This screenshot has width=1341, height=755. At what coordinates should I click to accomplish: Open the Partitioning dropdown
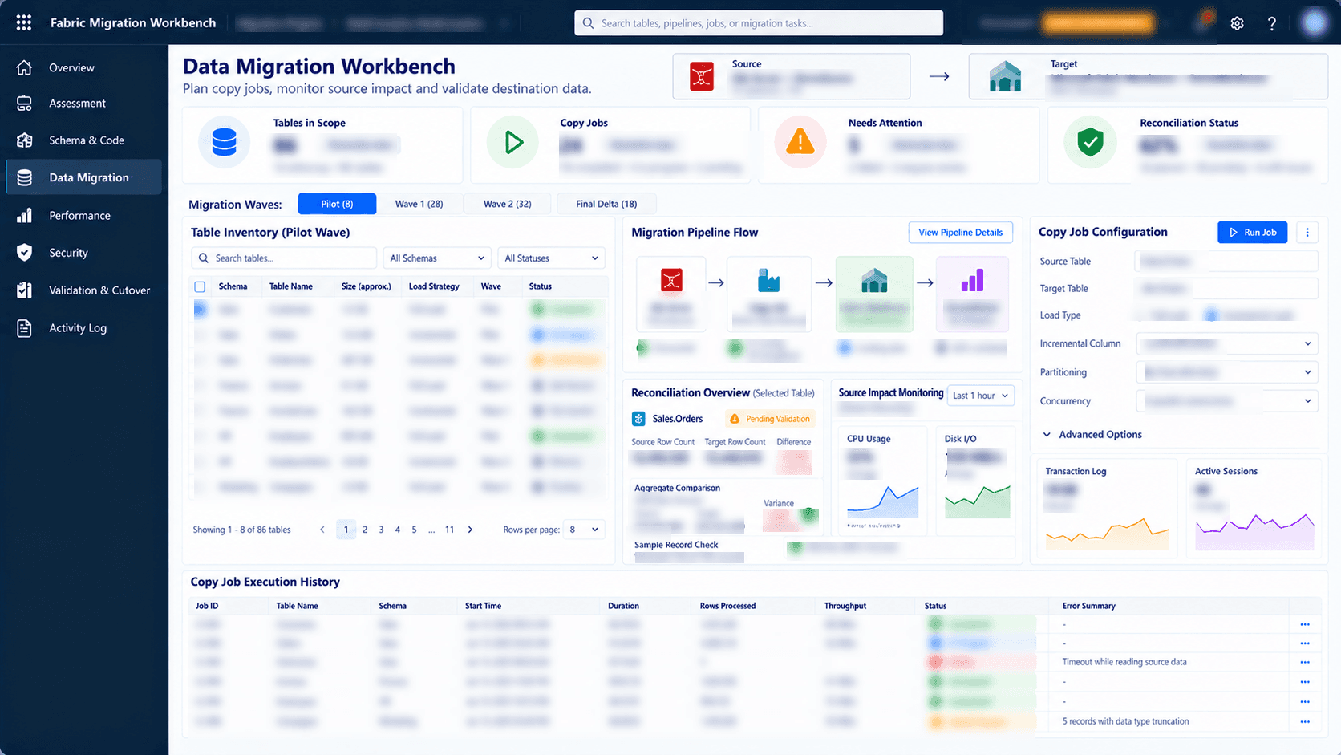1227,372
